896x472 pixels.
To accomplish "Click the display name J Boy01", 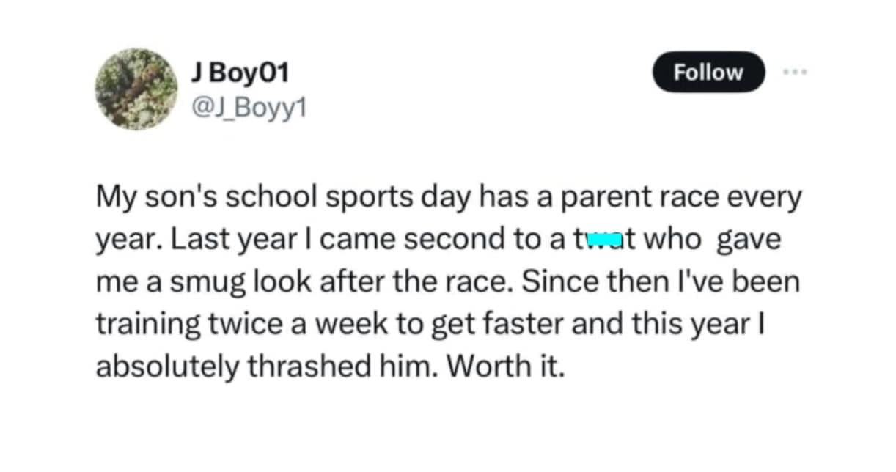I will click(x=239, y=73).
